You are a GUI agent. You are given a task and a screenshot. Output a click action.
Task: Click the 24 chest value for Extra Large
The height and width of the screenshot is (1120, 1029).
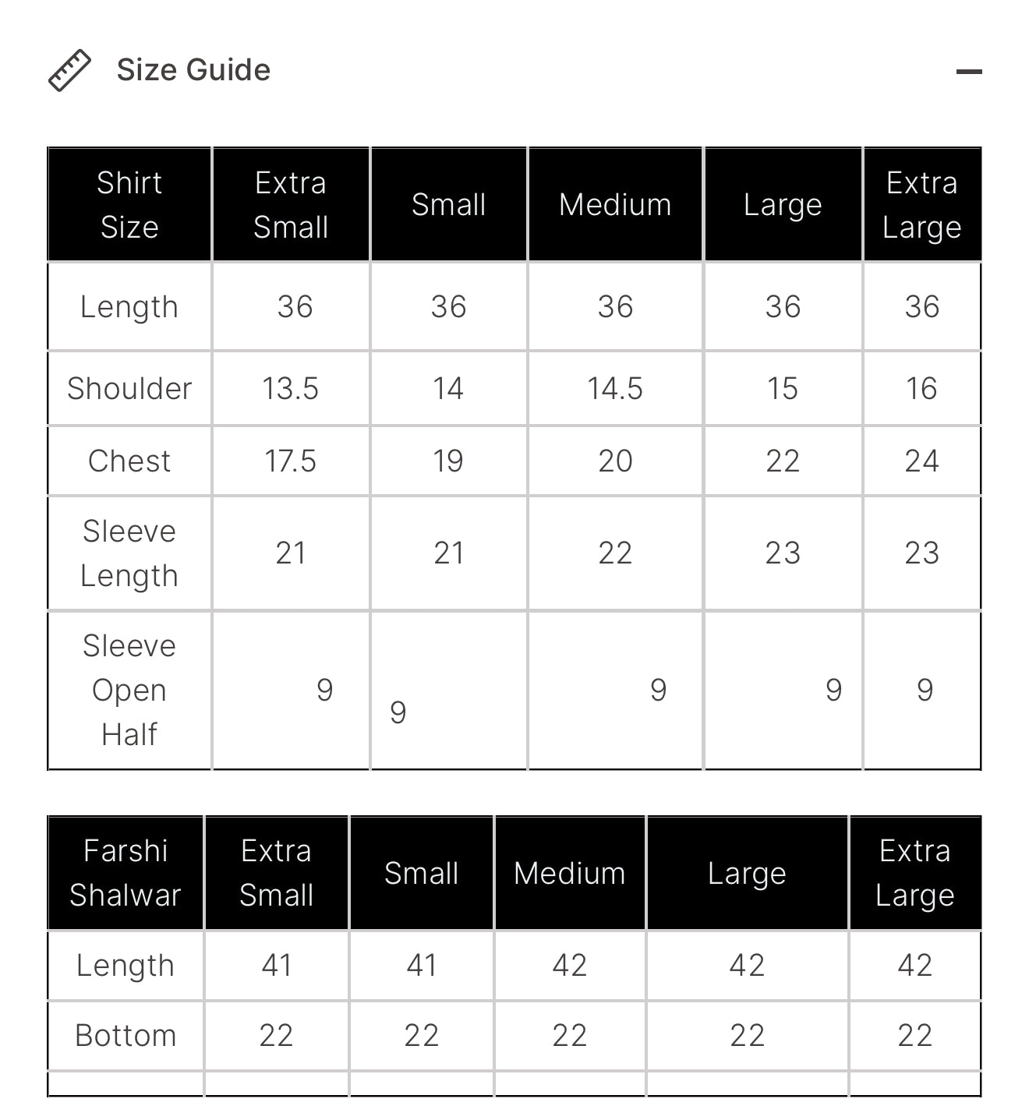tap(921, 461)
